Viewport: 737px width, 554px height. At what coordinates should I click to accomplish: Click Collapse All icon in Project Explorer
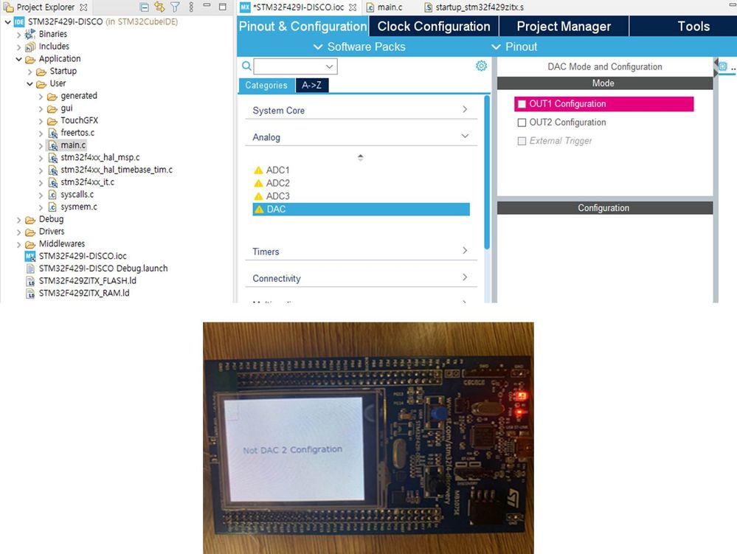[145, 7]
